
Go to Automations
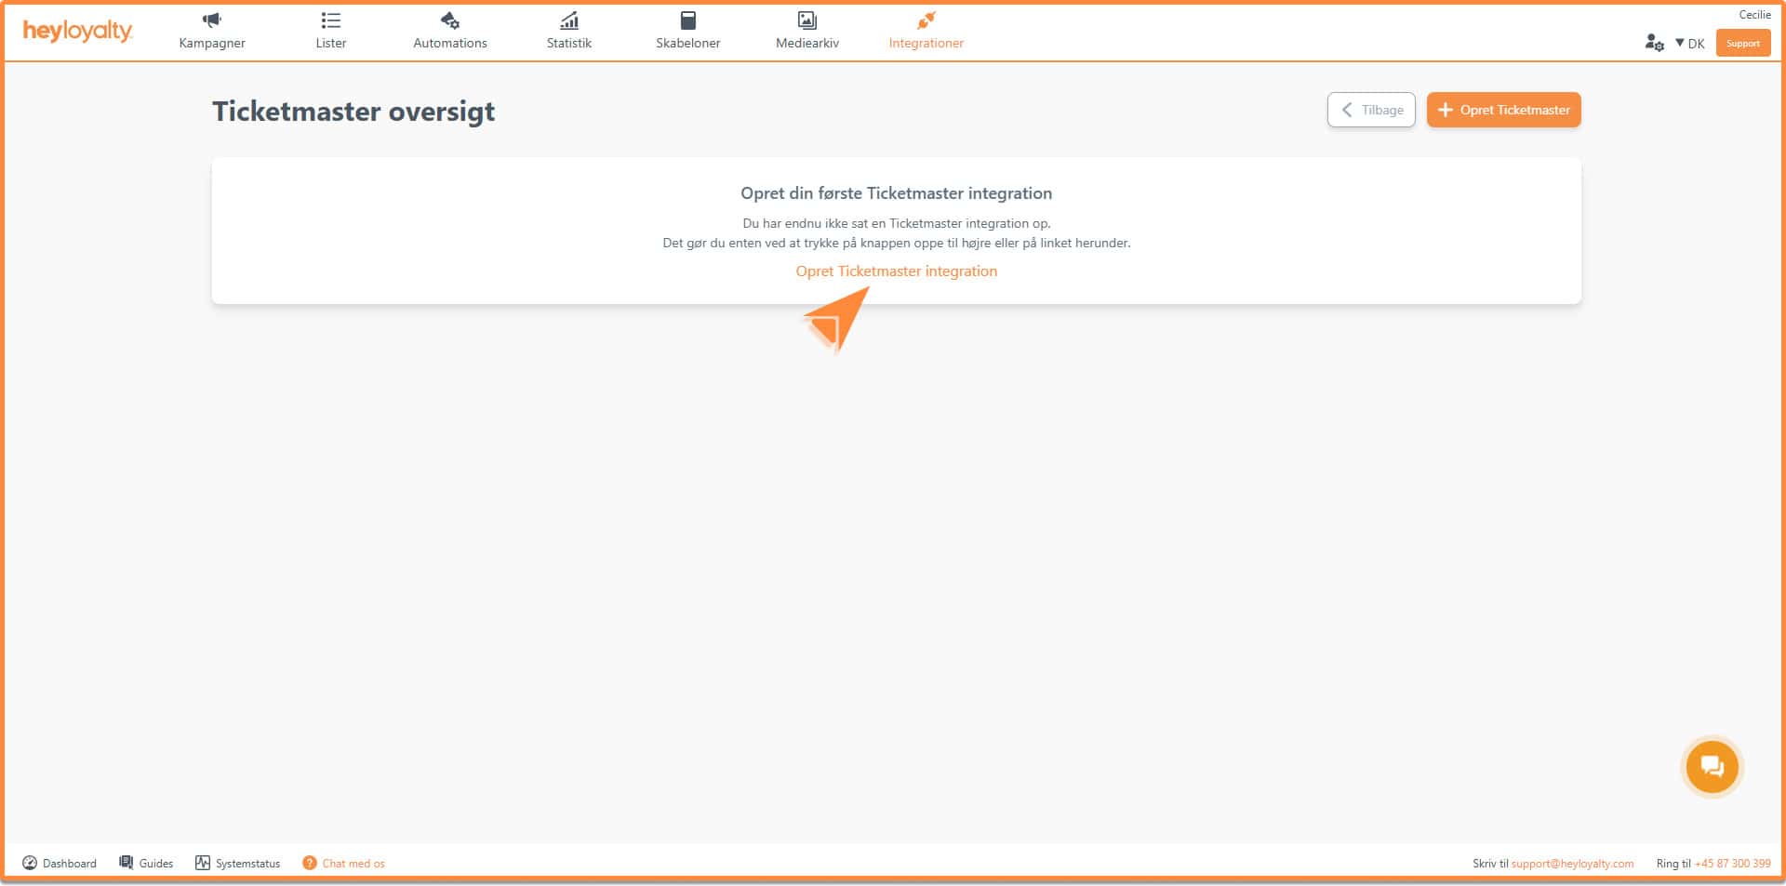point(449,31)
